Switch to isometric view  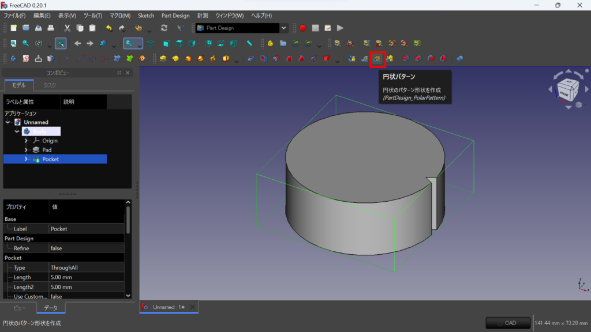(151, 43)
